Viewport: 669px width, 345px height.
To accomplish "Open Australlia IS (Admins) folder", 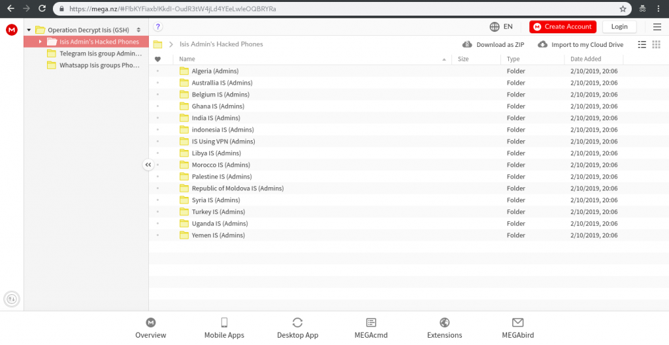I will pyautogui.click(x=222, y=83).
